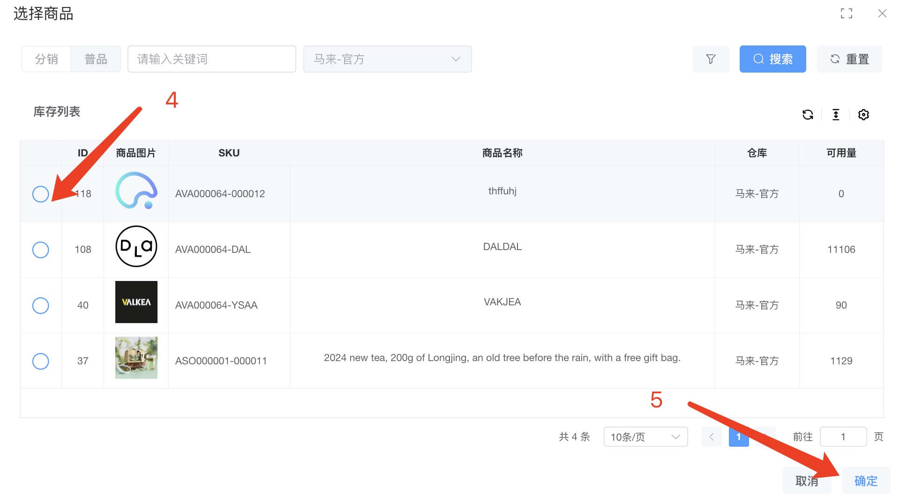Click the 商品名称 column header
The height and width of the screenshot is (502, 900).
(502, 153)
